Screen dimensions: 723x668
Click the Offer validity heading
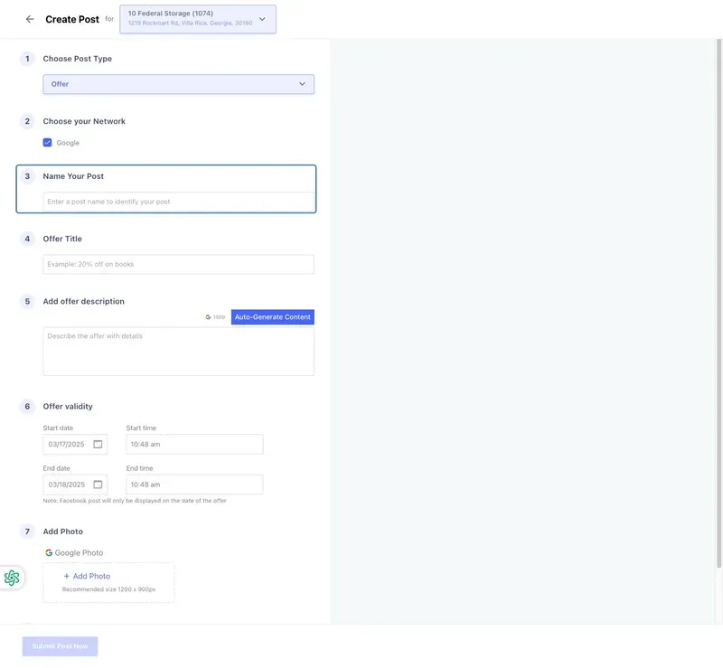point(68,407)
